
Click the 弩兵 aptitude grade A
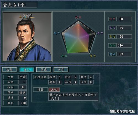coord(91,77)
